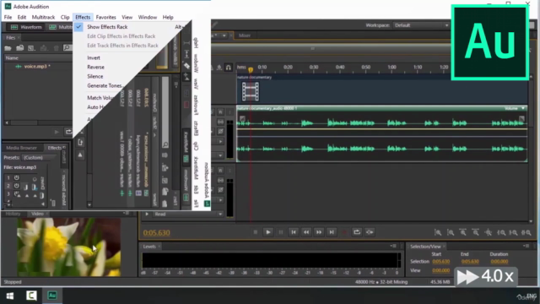The width and height of the screenshot is (540, 304).
Task: Switch to the Mixer tab
Action: [245, 35]
